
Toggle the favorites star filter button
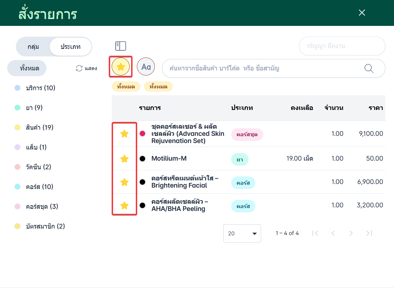(121, 67)
